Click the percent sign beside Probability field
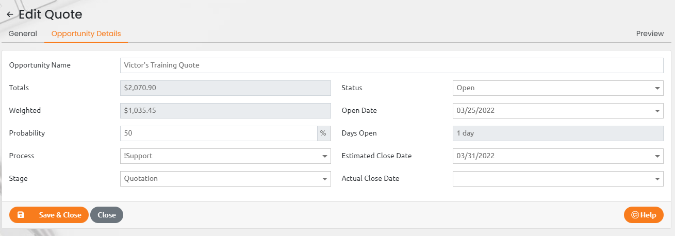The width and height of the screenshot is (675, 236). pyautogui.click(x=323, y=133)
